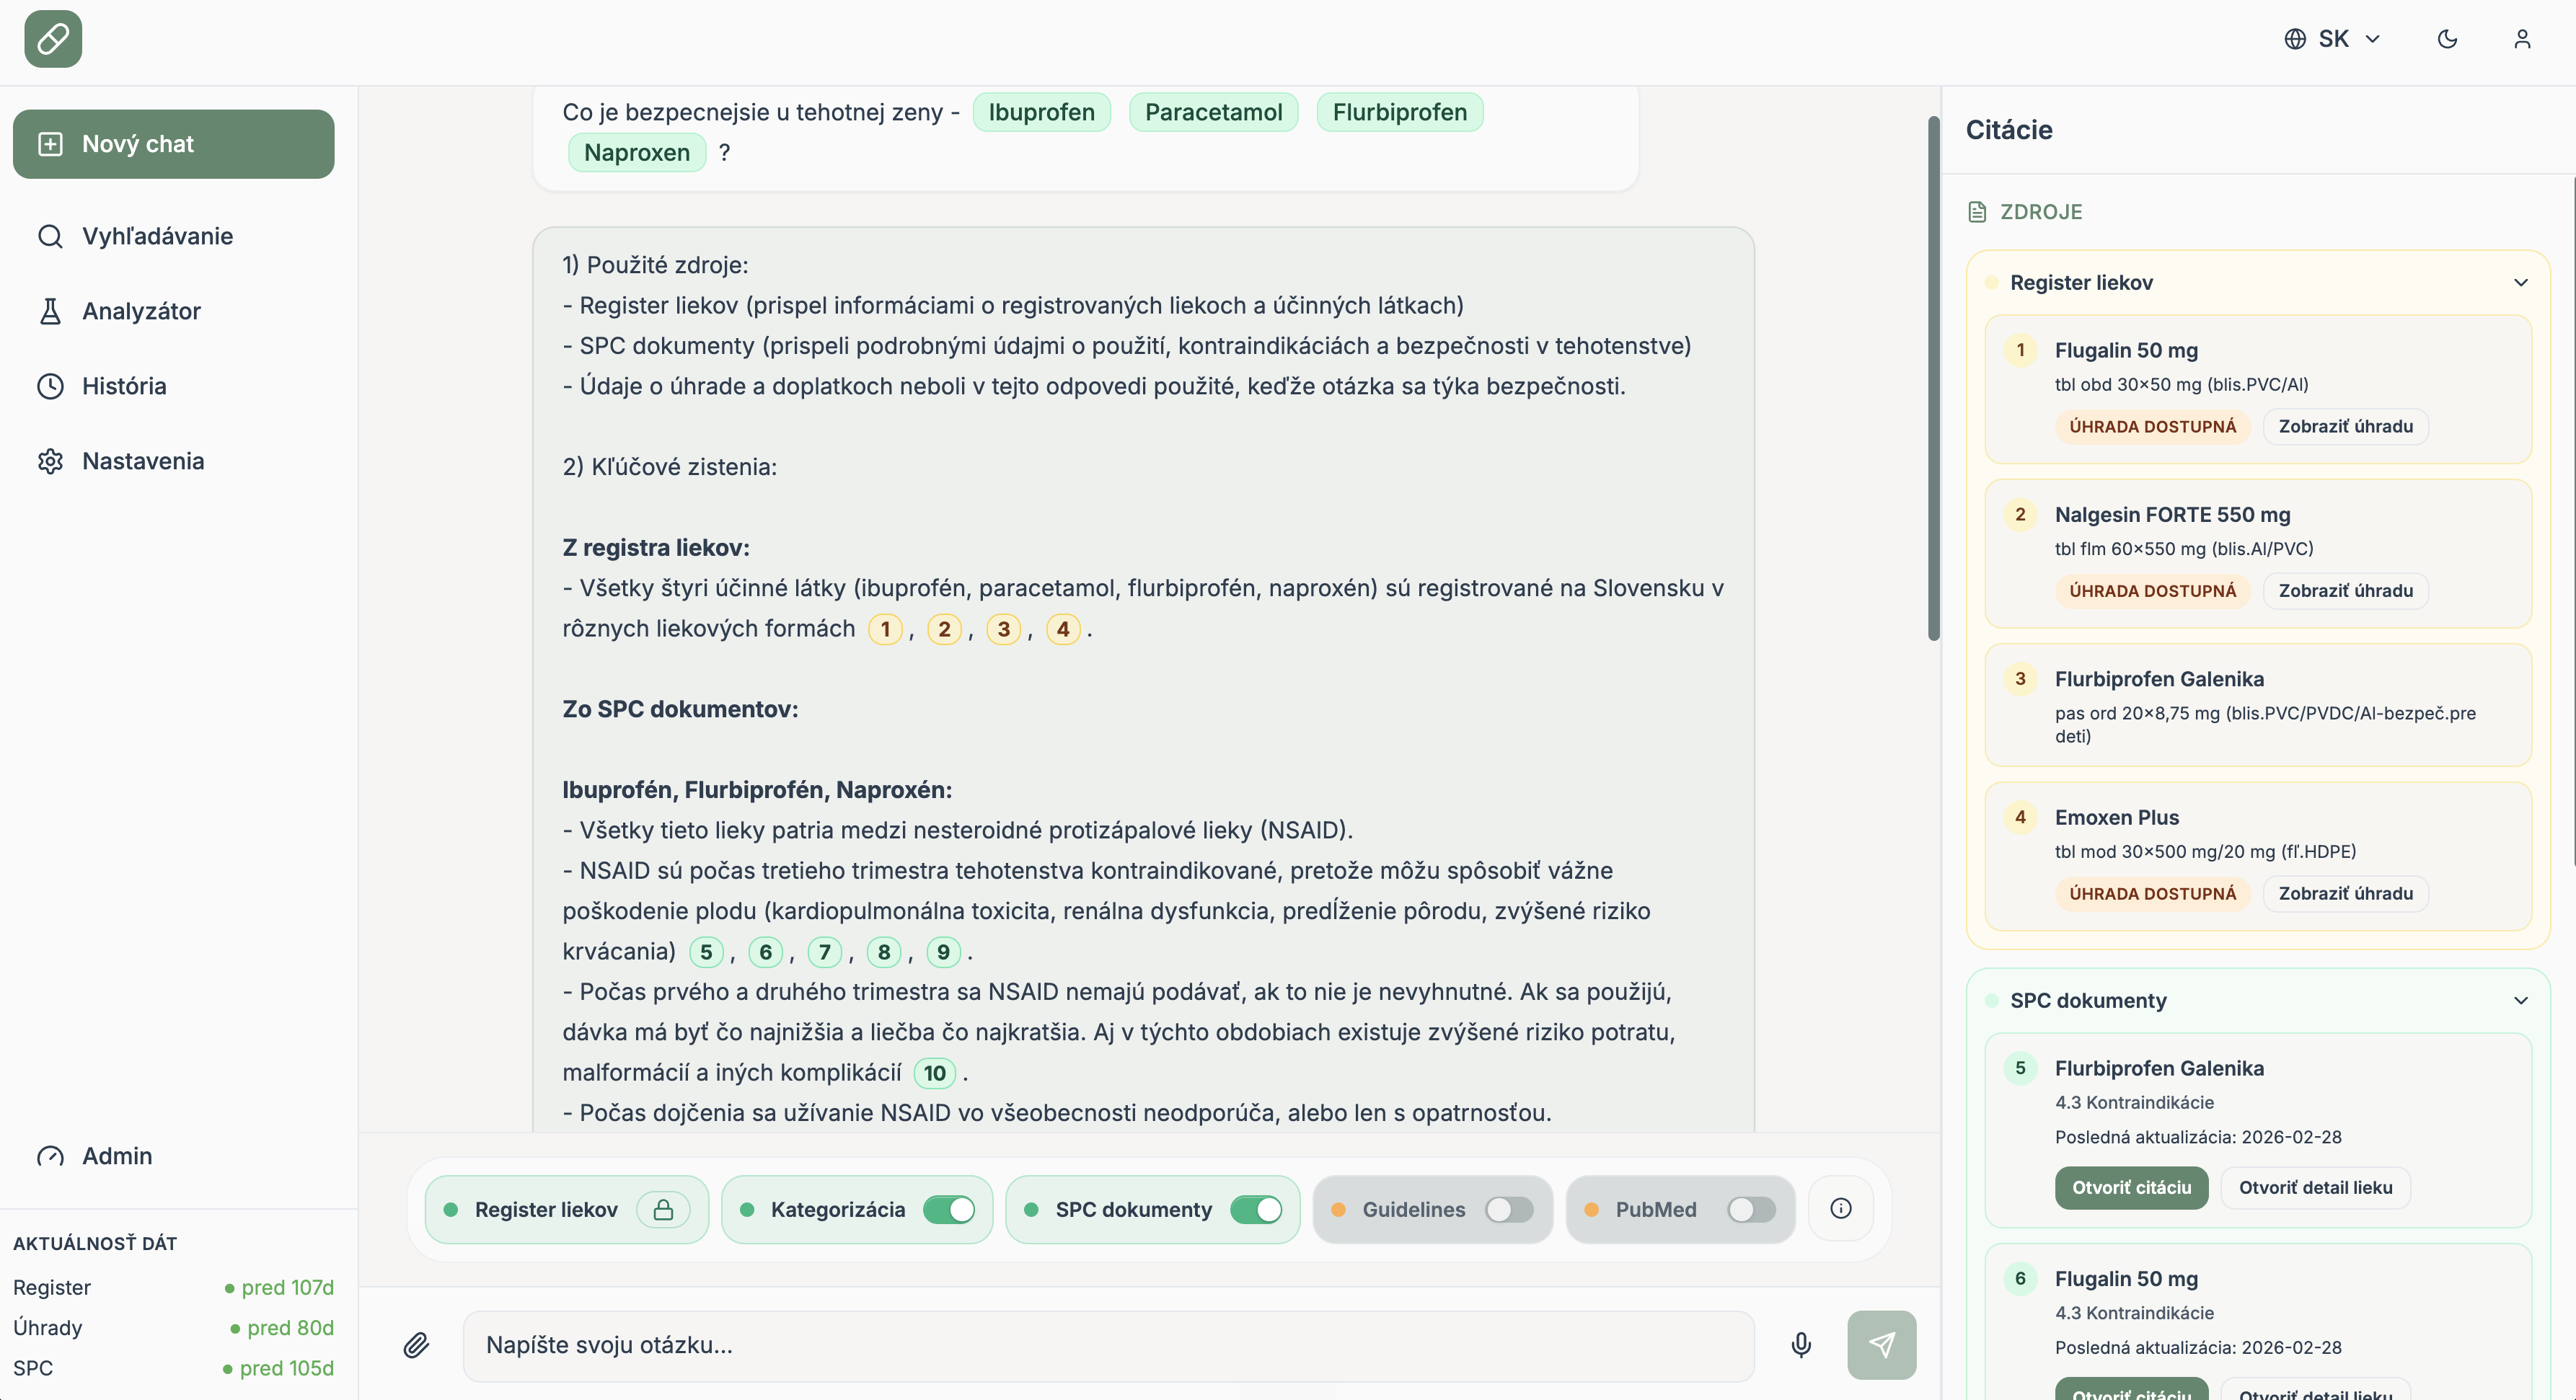The height and width of the screenshot is (1400, 2576).
Task: Click the paperclip attachment icon
Action: (x=416, y=1345)
